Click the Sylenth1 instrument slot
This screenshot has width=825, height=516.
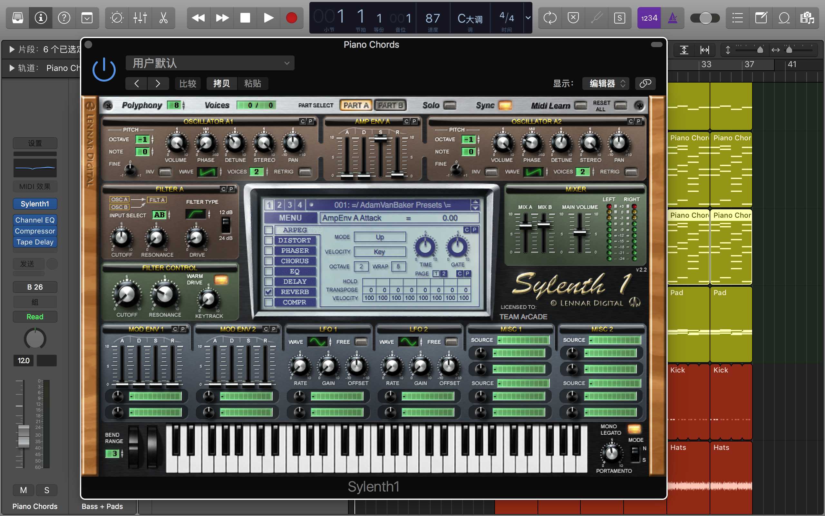(x=35, y=204)
